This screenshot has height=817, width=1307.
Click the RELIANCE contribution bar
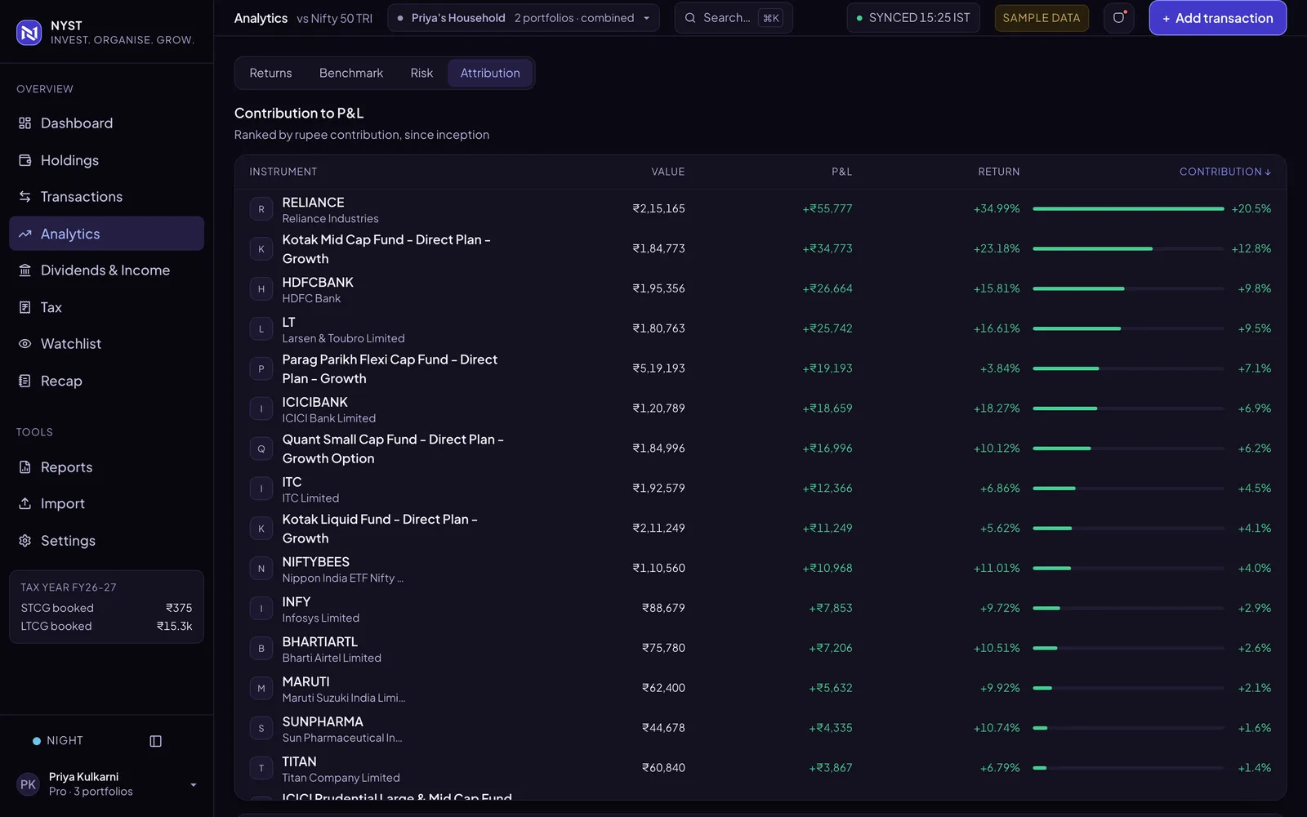[x=1128, y=209]
